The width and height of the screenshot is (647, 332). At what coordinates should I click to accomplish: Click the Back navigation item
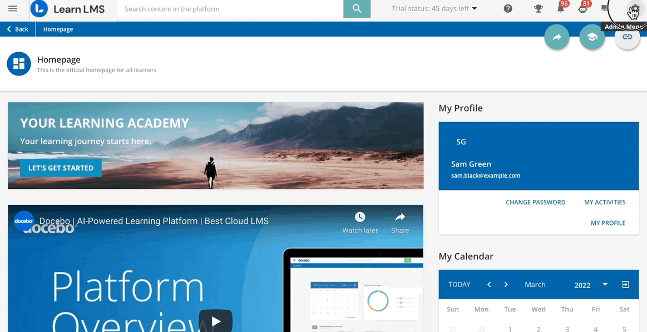18,29
